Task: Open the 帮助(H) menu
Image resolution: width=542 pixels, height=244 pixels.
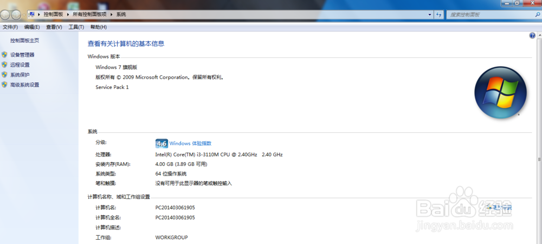Action: point(99,27)
